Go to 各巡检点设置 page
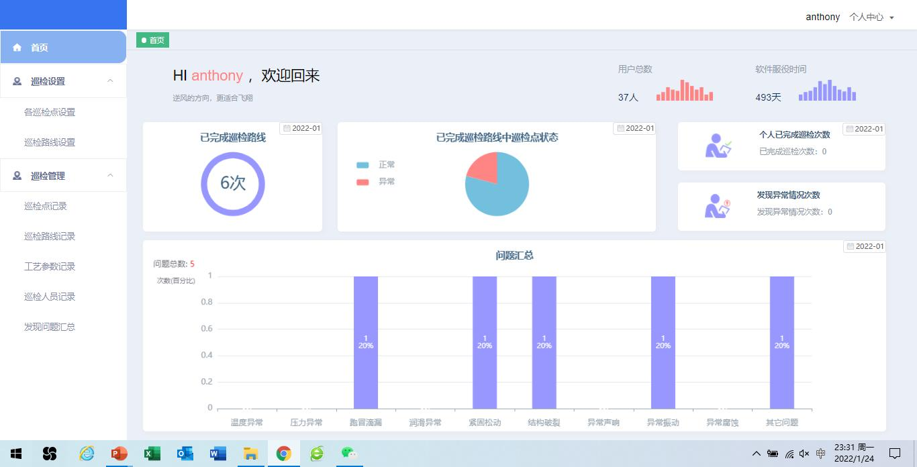This screenshot has width=917, height=467. (x=50, y=112)
